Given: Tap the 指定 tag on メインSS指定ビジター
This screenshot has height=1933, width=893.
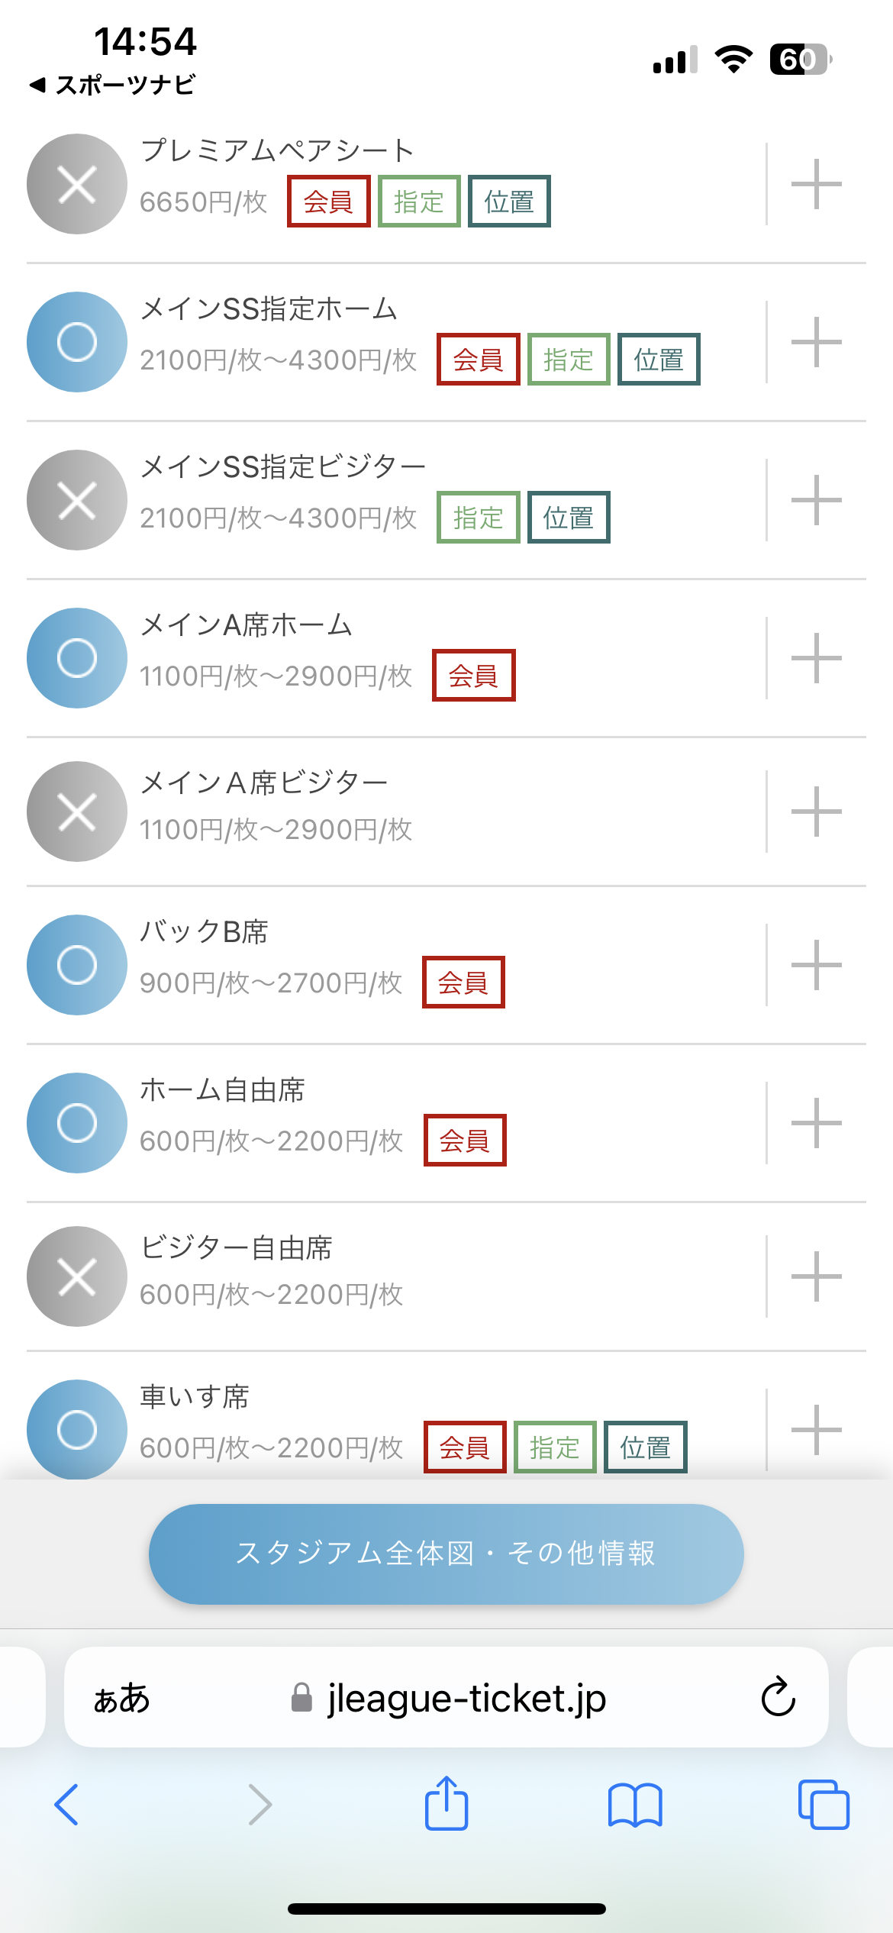Looking at the screenshot, I should point(478,518).
